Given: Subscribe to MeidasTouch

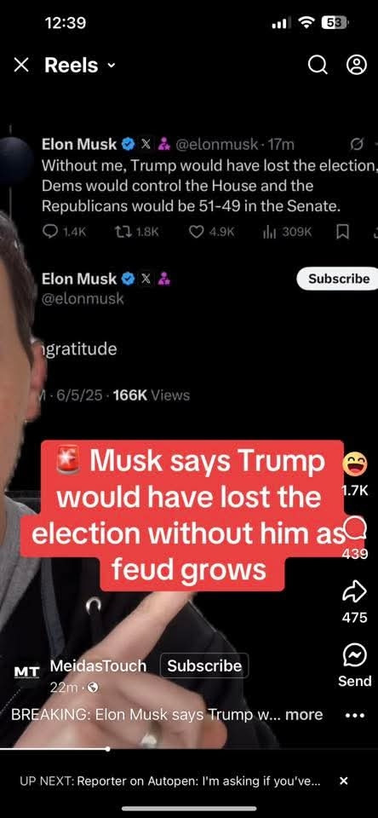Looking at the screenshot, I should pyautogui.click(x=204, y=665).
